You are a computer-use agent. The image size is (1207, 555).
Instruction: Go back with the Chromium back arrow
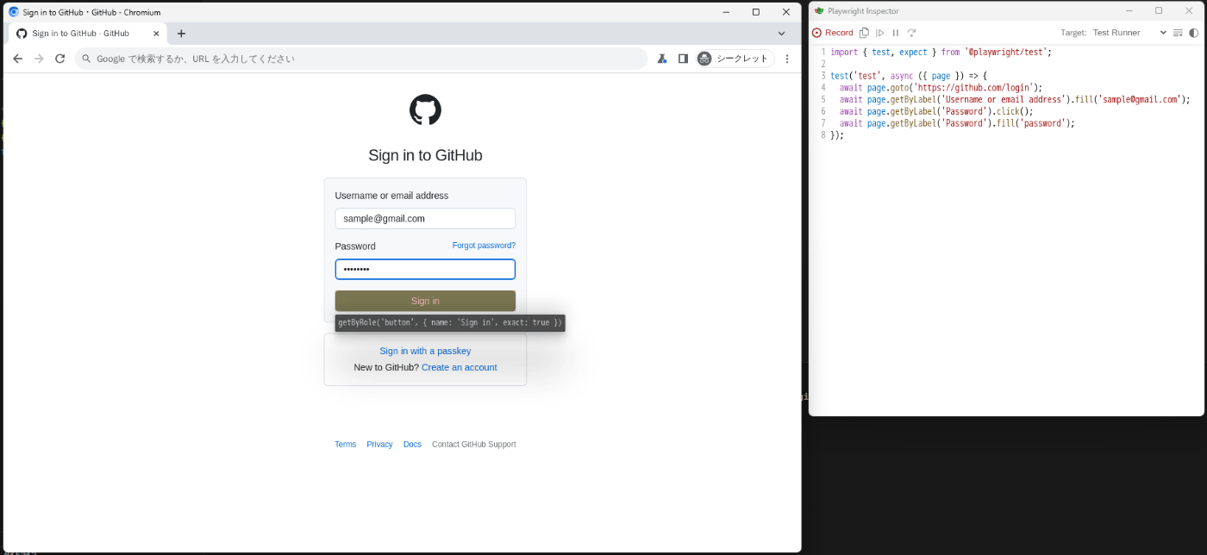tap(17, 59)
